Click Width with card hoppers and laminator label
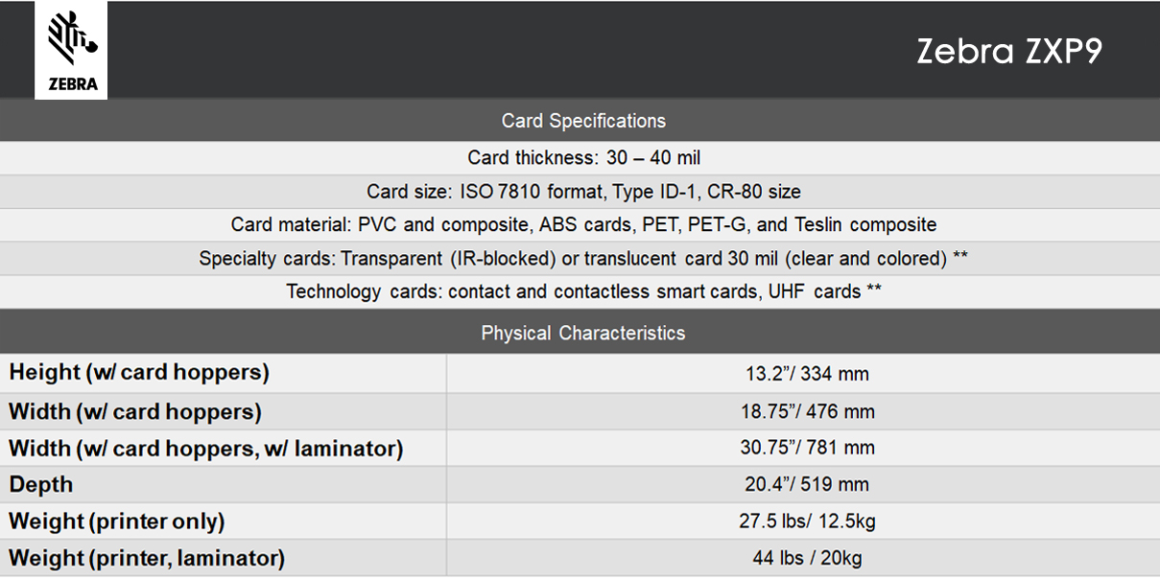The image size is (1160, 579). click(x=206, y=448)
